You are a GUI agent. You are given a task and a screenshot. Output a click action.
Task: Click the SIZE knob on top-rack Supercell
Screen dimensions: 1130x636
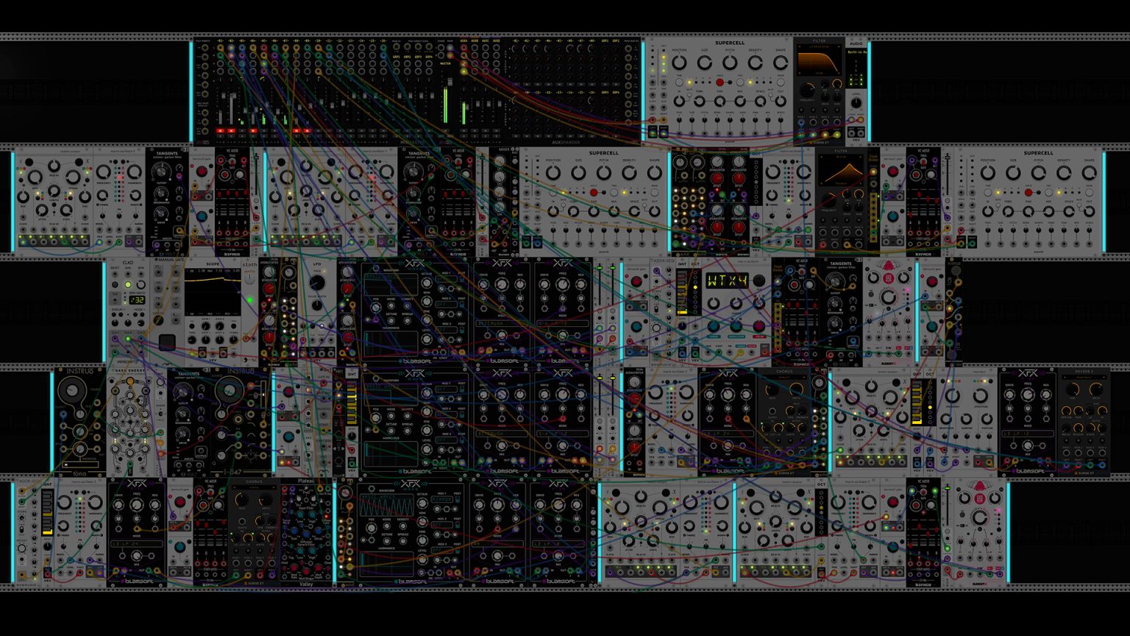pyautogui.click(x=705, y=63)
